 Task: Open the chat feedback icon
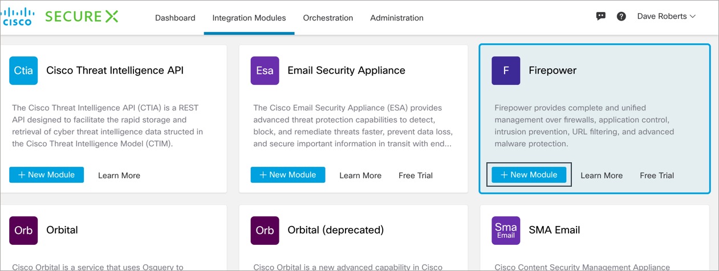click(x=601, y=17)
